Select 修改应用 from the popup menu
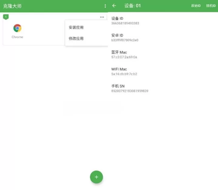Screen dimensions: 218x190 tap(86, 38)
